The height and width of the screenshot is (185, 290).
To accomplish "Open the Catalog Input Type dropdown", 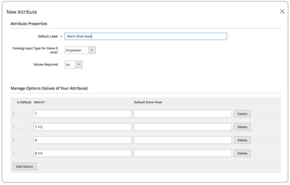I will pos(80,50).
